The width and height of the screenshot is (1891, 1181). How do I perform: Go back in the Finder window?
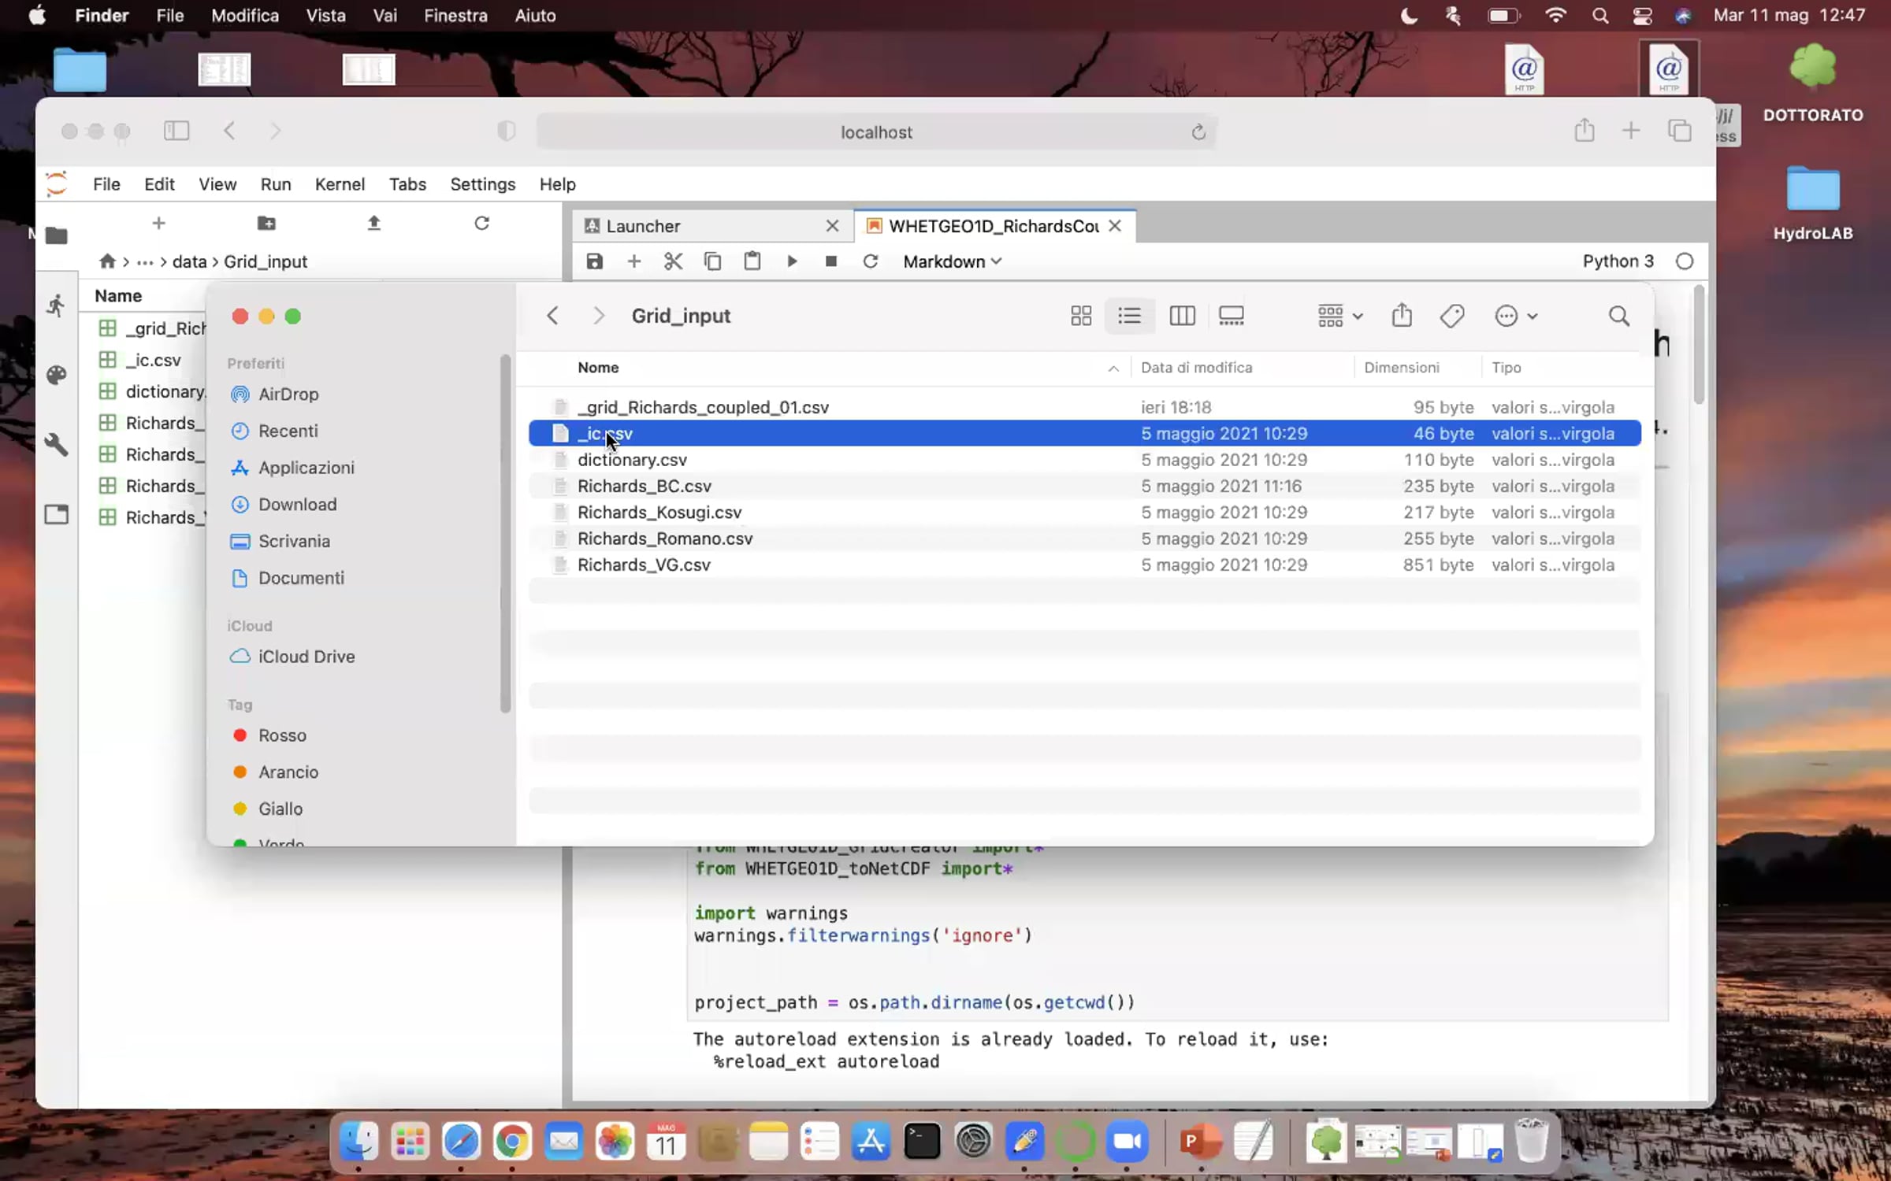[552, 316]
